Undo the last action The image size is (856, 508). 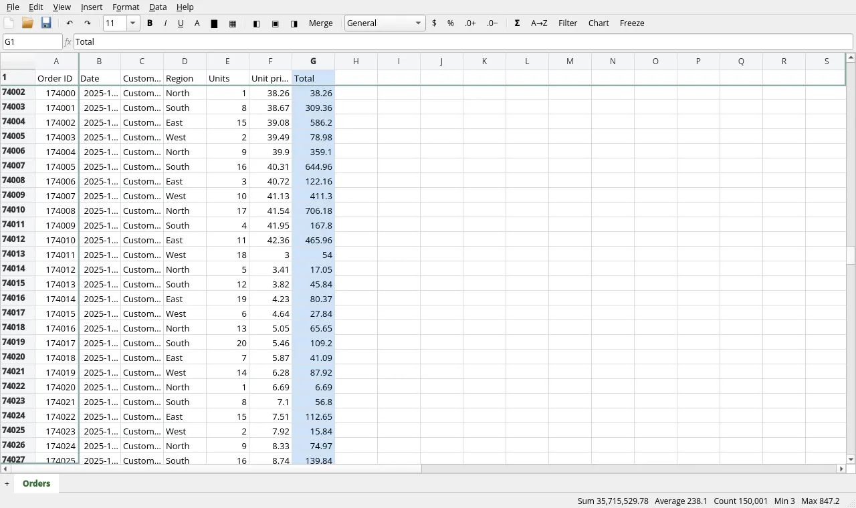70,23
